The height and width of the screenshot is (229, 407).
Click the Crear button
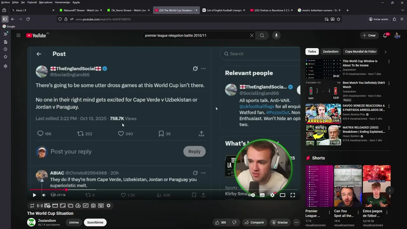point(369,35)
